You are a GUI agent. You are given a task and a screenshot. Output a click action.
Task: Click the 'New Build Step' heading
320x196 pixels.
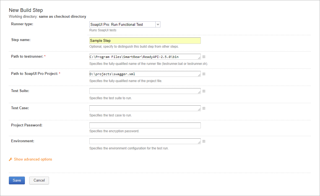26,10
